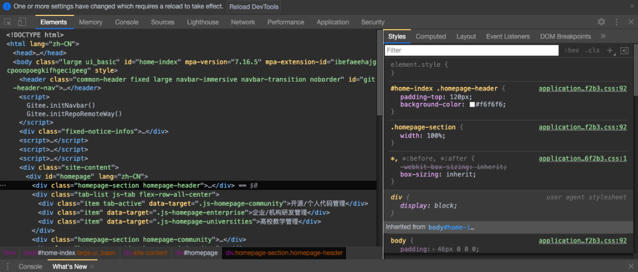Expand the body padding shorthand triangle

coord(433,249)
